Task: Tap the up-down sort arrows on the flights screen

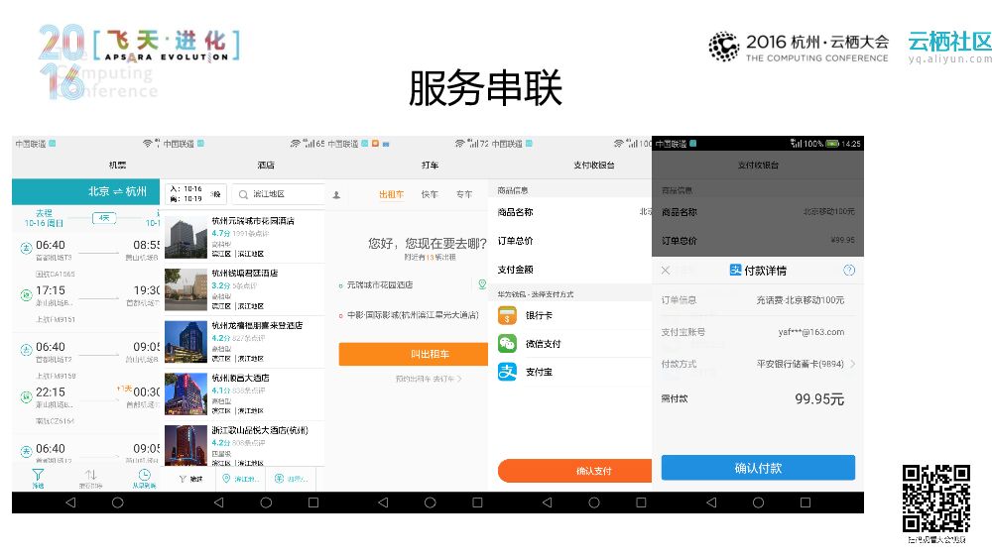Action: point(90,475)
